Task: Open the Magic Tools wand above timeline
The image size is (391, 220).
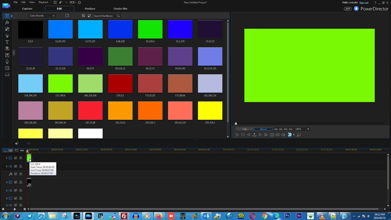Action: point(17,143)
